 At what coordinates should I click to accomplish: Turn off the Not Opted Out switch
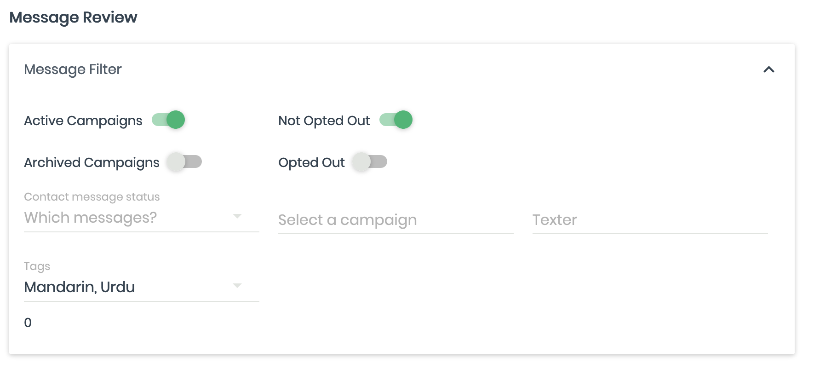[x=396, y=120]
